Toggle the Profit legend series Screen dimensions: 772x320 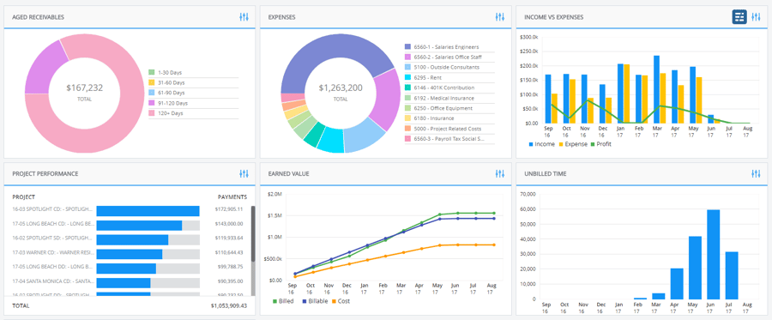(600, 144)
